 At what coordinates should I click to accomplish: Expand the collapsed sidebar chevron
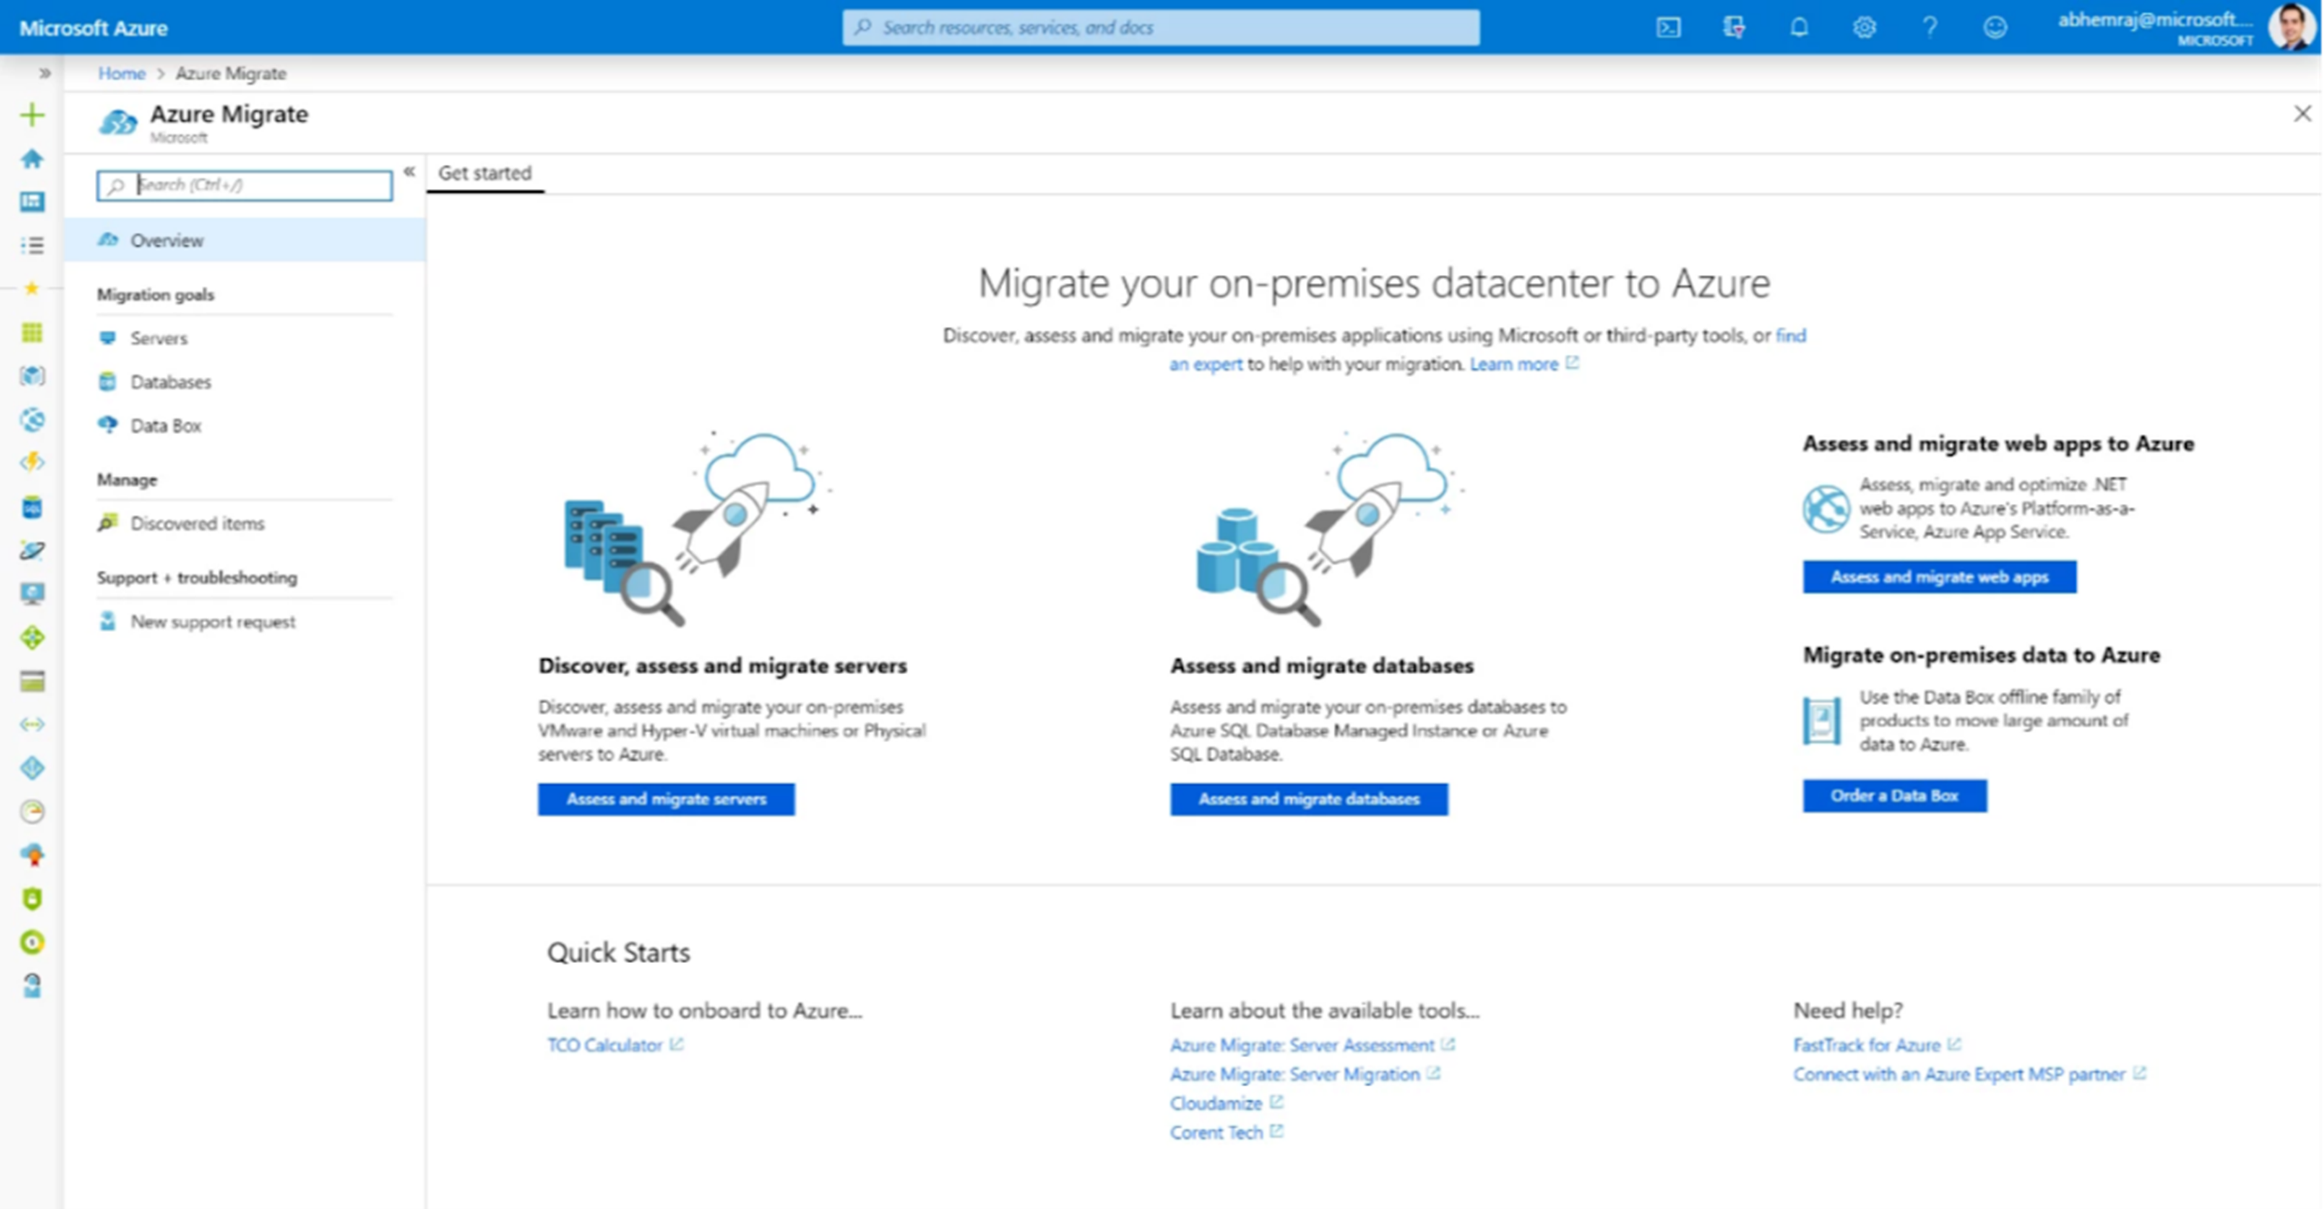point(41,73)
